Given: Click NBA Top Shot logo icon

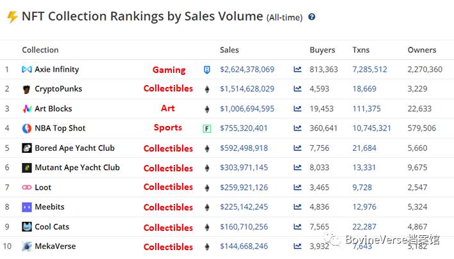Looking at the screenshot, I should [x=27, y=129].
